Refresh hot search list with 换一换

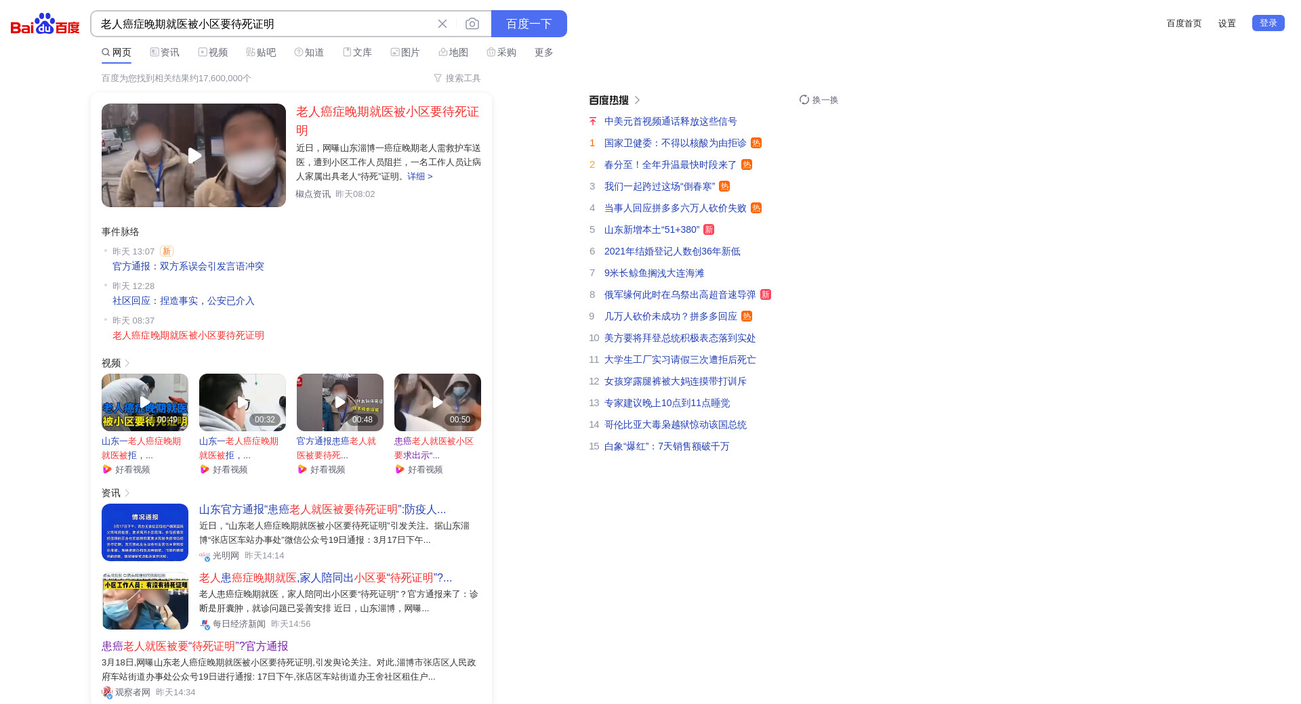tap(819, 100)
